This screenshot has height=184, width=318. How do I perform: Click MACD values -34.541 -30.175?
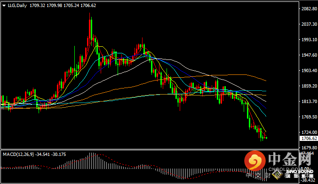pyautogui.click(x=51, y=155)
